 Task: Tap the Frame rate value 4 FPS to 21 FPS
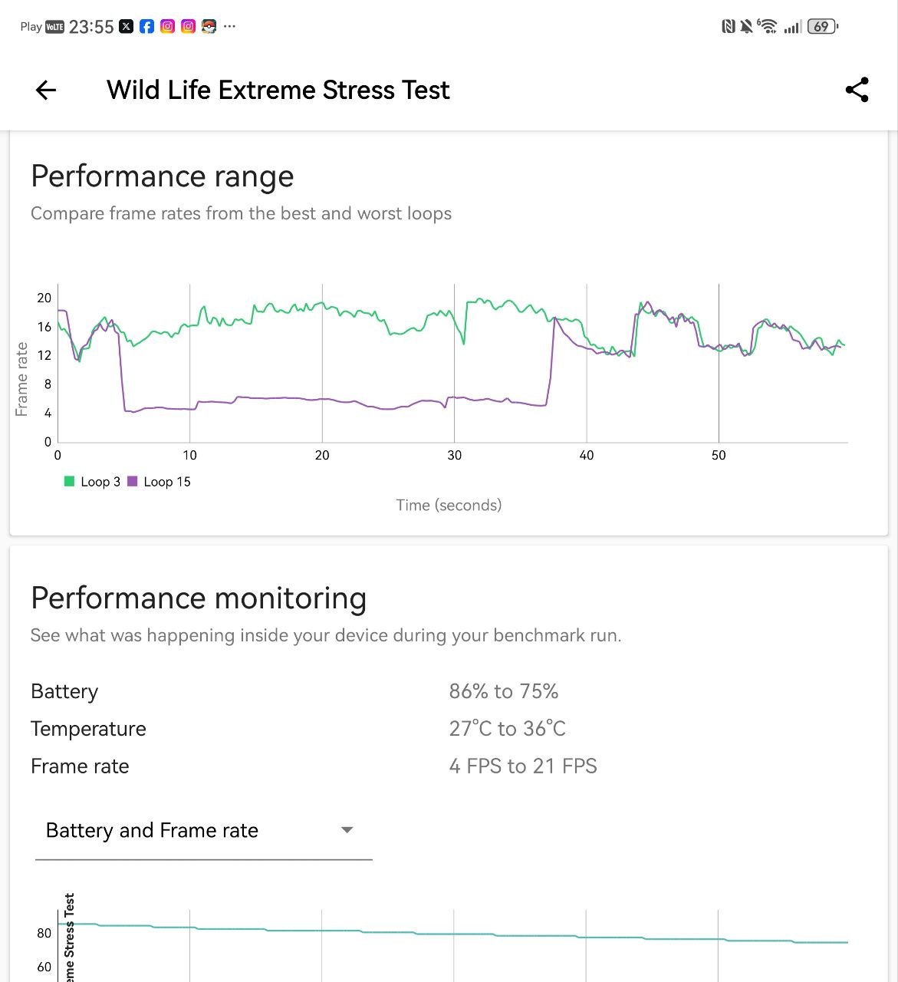pyautogui.click(x=522, y=766)
